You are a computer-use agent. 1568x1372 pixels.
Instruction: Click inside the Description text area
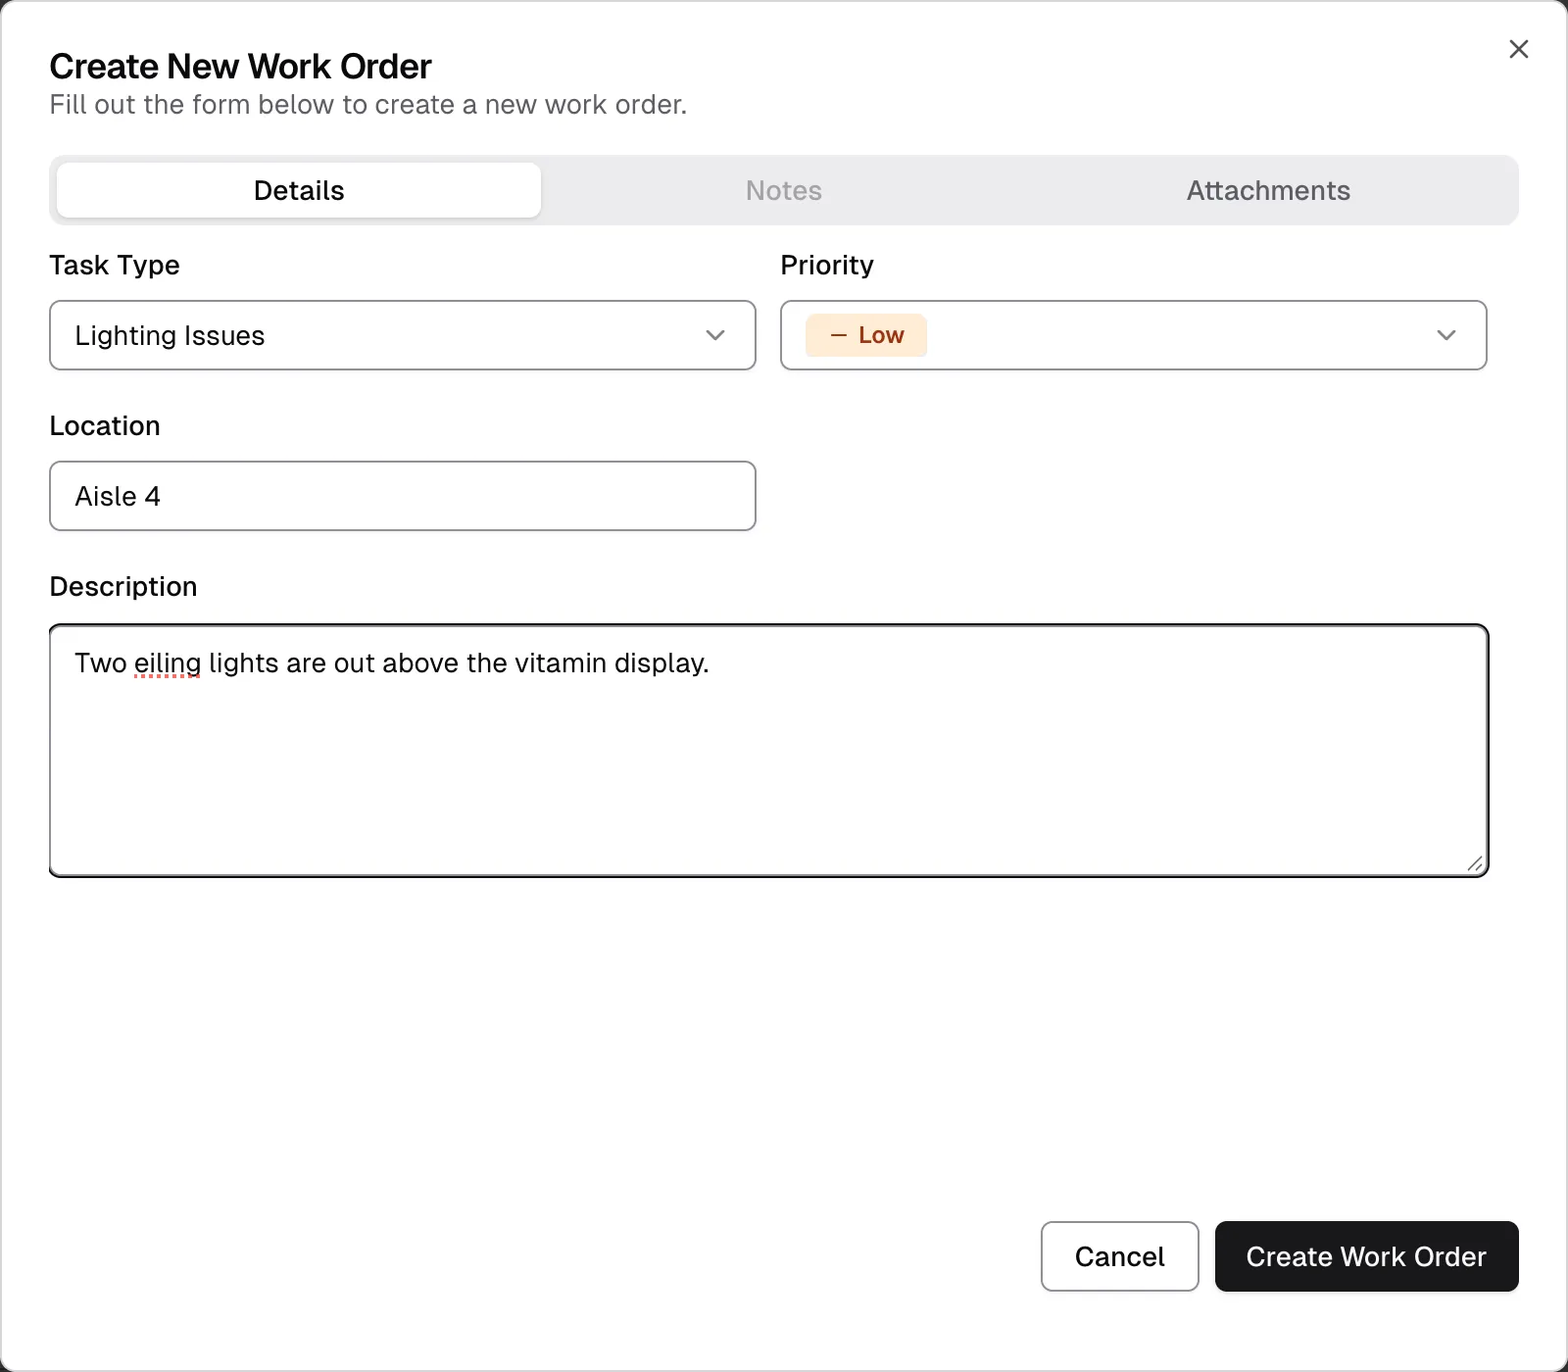pyautogui.click(x=769, y=751)
